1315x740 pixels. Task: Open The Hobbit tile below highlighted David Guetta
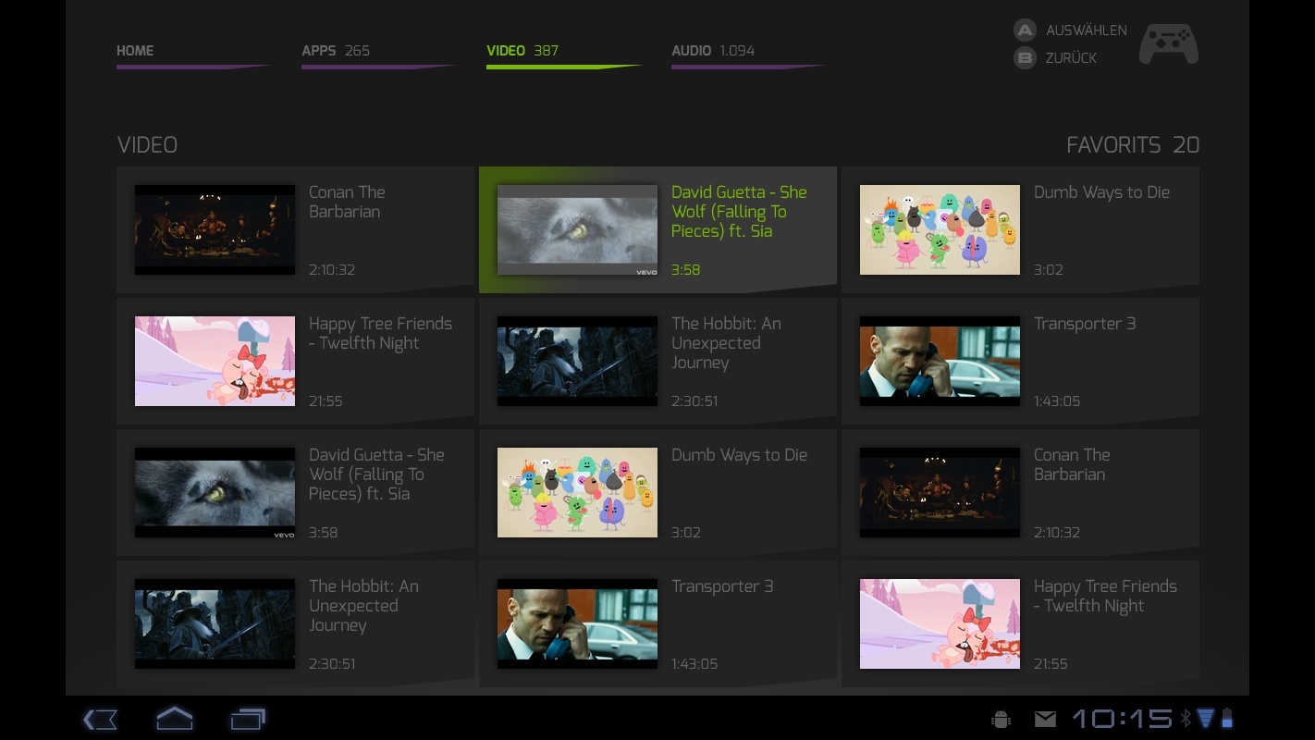pos(657,362)
